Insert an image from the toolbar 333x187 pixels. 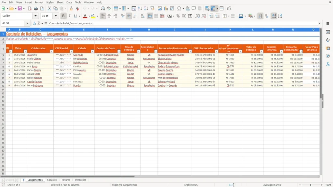point(160,8)
